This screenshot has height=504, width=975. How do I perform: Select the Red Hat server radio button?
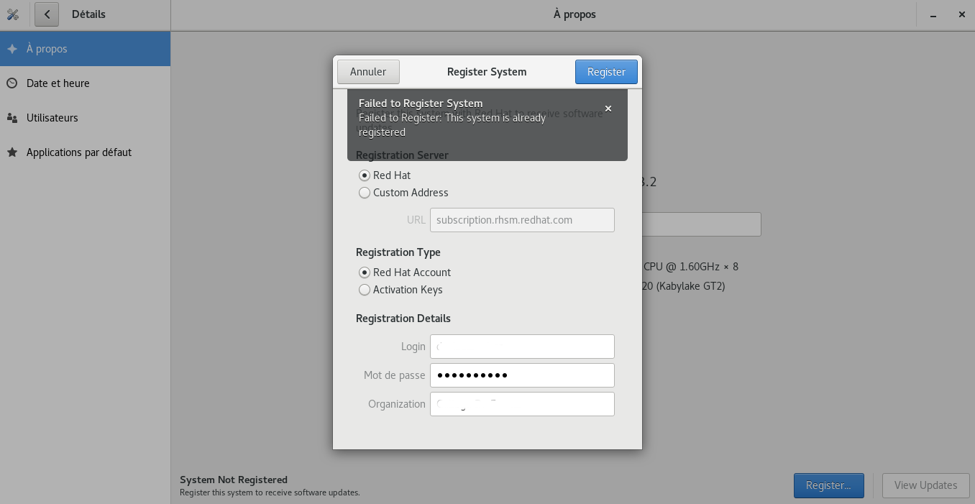365,175
